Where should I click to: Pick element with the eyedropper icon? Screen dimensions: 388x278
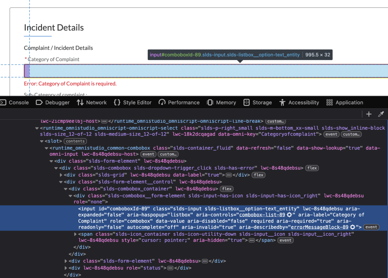pyautogui.click(x=381, y=114)
